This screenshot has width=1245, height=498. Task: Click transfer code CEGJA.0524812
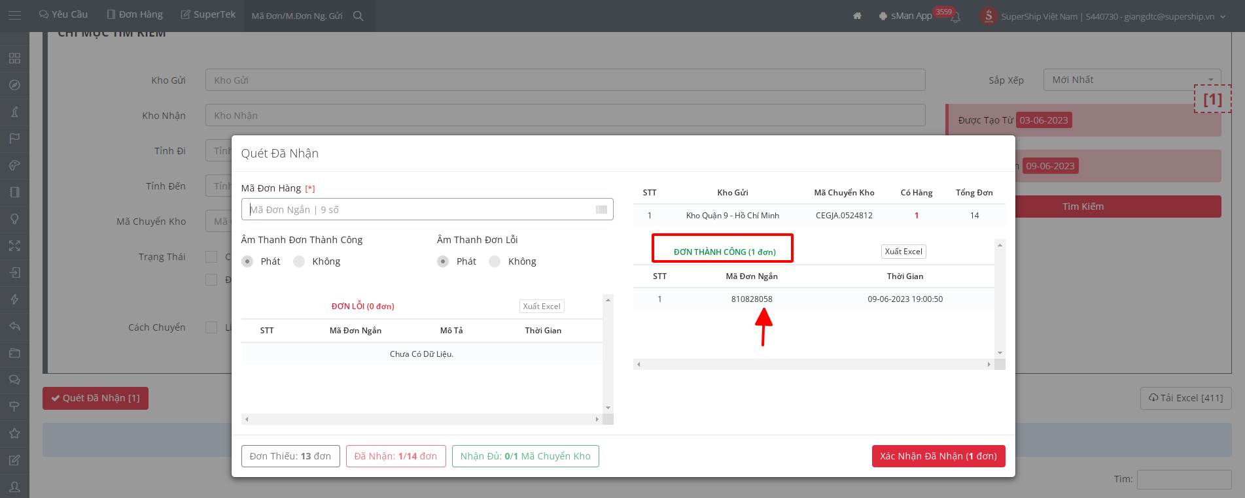[x=844, y=216]
